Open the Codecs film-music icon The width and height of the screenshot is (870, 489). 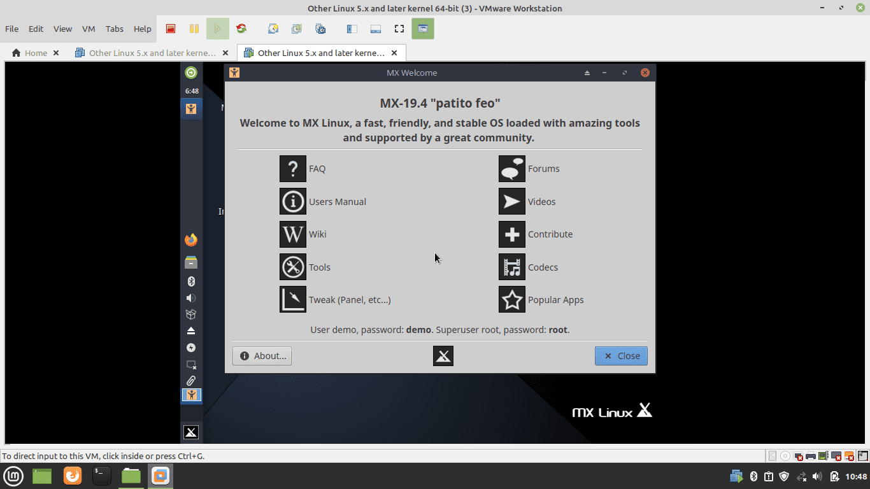point(512,267)
